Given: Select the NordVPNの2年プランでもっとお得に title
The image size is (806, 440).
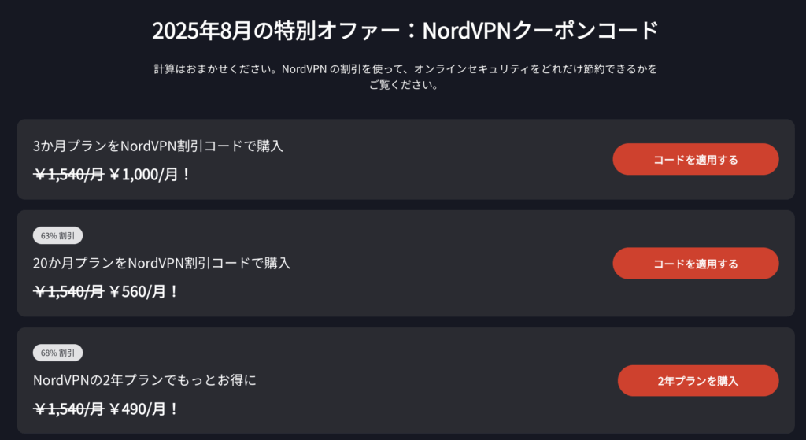Looking at the screenshot, I should 145,380.
